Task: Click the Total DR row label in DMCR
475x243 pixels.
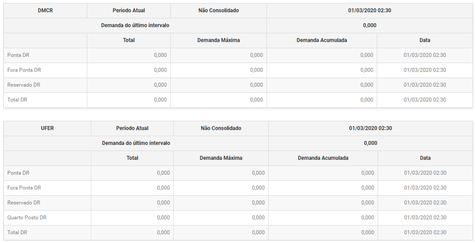Action: coord(17,100)
